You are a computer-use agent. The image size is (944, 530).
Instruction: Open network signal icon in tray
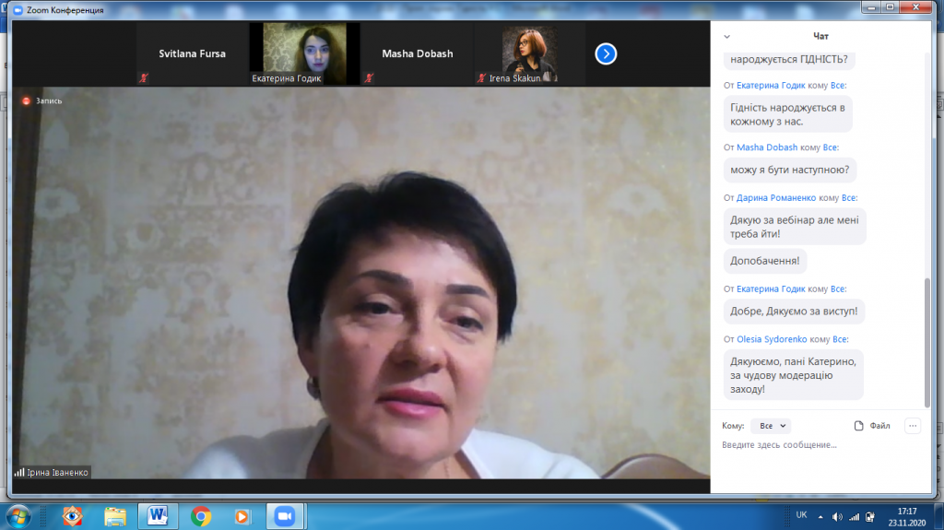[x=855, y=517]
